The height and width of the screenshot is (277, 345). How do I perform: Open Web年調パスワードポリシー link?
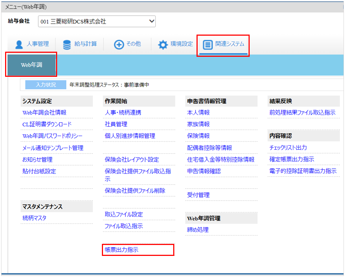point(52,136)
